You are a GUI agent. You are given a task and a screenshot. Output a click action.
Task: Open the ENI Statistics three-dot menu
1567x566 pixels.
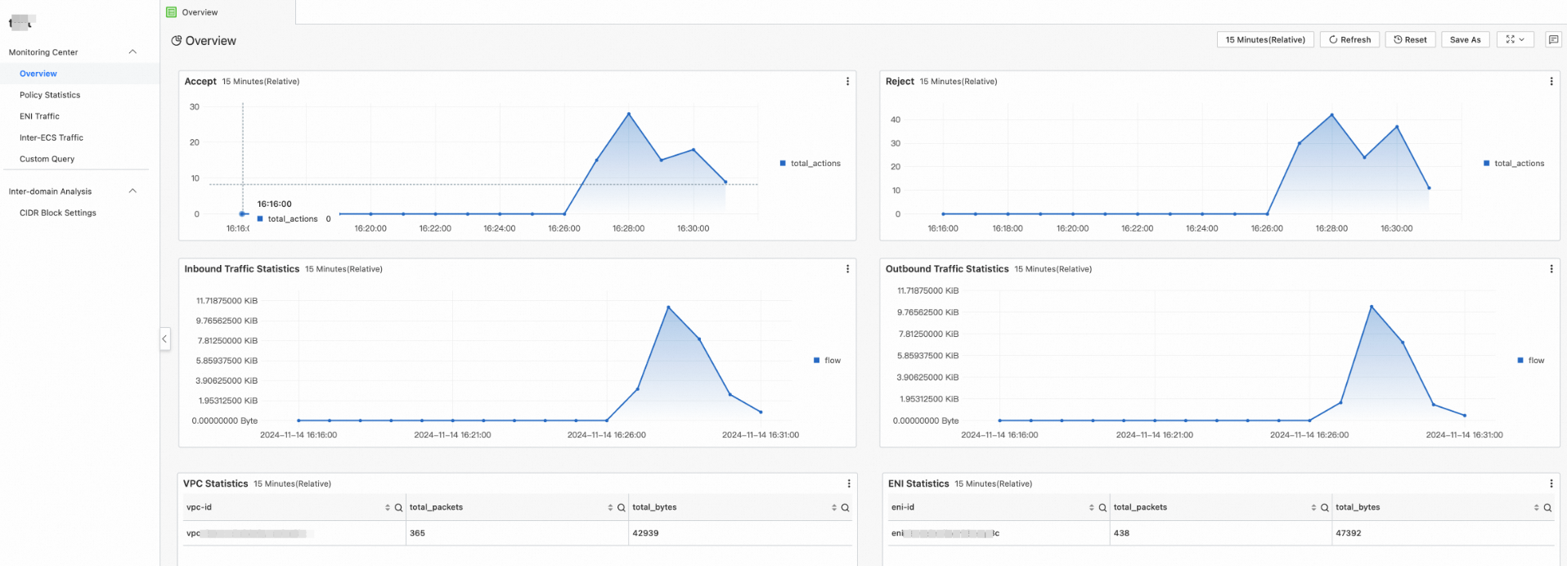[x=1551, y=484]
